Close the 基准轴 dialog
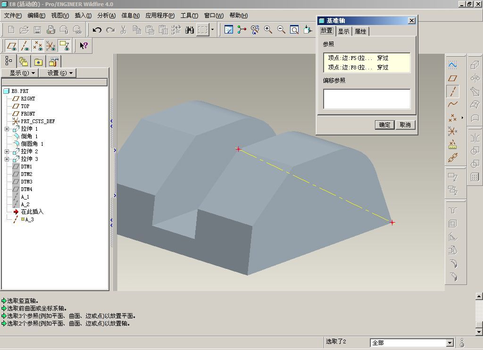483x350 pixels. click(x=411, y=21)
